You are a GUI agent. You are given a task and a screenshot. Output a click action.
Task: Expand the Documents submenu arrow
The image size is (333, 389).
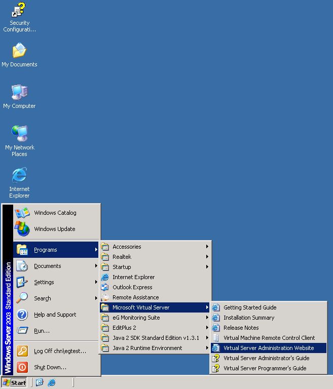(x=96, y=266)
